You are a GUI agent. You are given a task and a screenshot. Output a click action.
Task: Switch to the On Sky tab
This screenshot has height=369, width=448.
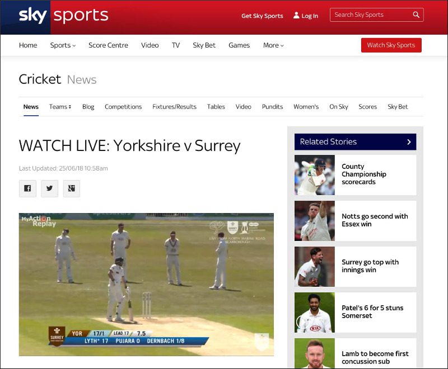click(339, 107)
